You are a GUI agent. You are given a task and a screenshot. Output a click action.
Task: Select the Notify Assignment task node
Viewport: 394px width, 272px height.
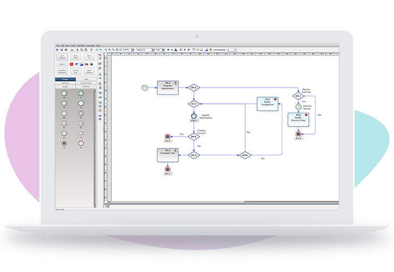(267, 104)
